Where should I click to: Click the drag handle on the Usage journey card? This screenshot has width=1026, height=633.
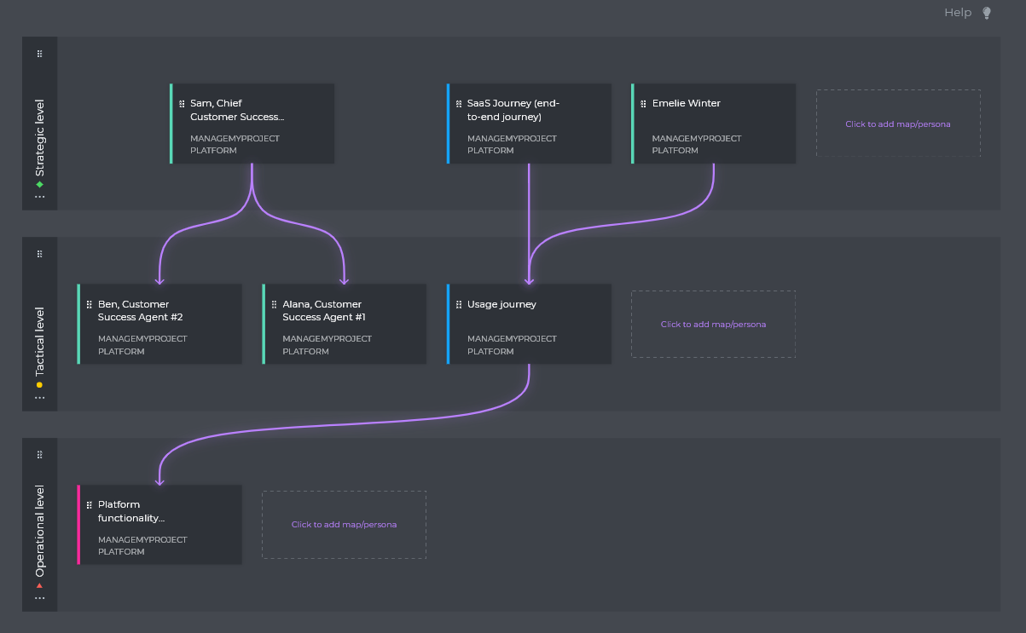[457, 304]
